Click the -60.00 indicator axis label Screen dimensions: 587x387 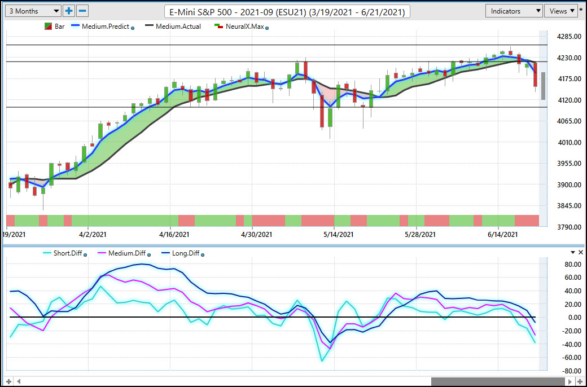tap(572, 358)
